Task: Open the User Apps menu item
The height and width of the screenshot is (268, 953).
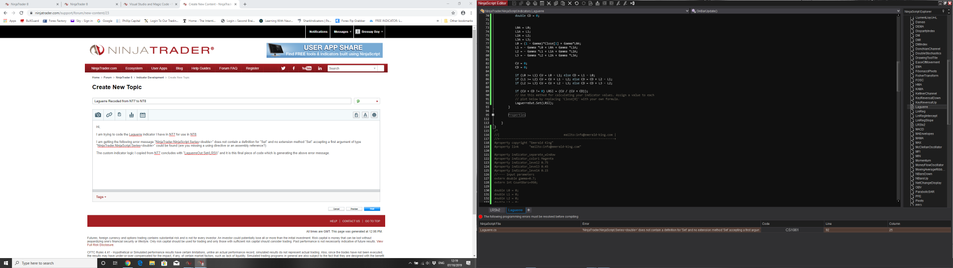Action: (x=159, y=68)
